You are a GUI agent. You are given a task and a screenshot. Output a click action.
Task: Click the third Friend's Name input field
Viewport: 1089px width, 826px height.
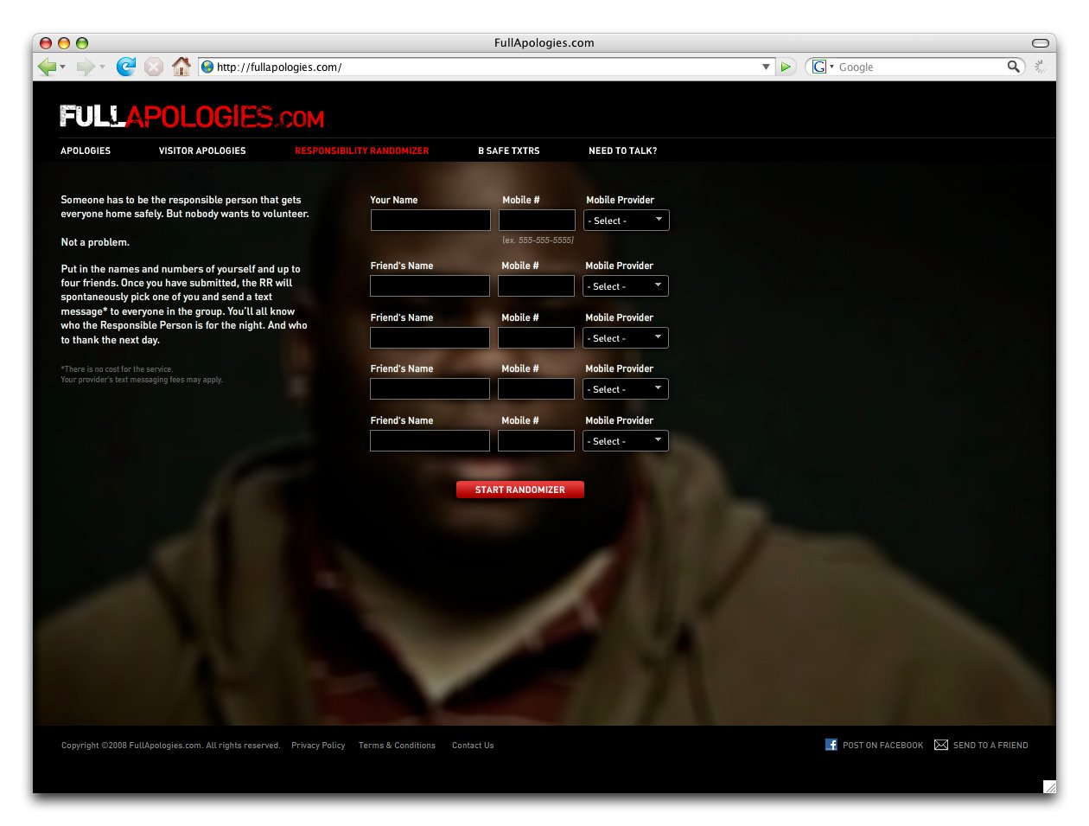(430, 389)
